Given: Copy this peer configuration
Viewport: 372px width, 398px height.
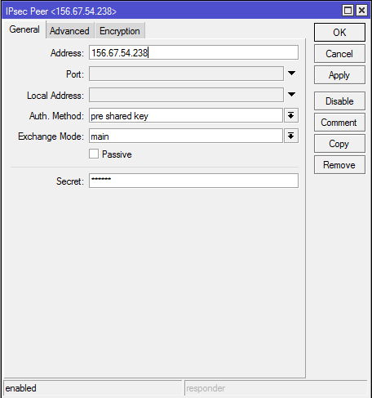Looking at the screenshot, I should 339,144.
